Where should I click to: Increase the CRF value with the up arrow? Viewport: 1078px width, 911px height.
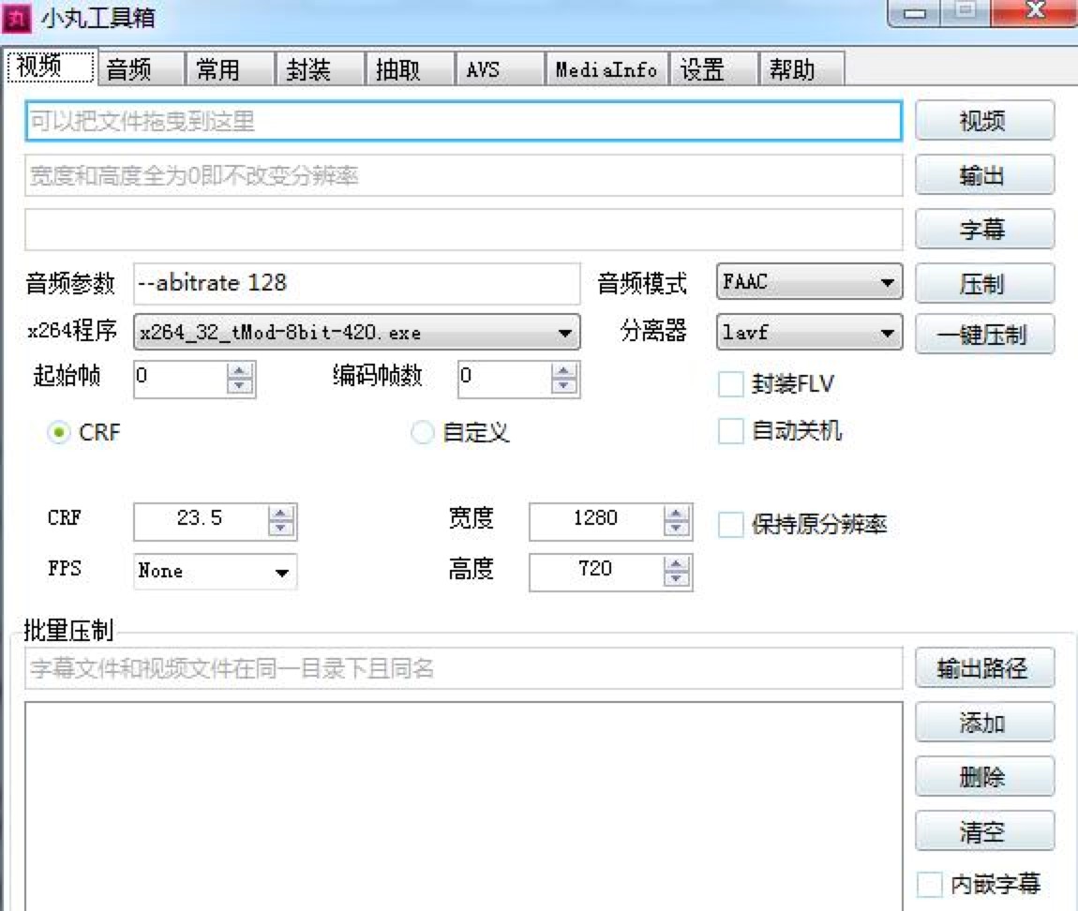(x=280, y=515)
